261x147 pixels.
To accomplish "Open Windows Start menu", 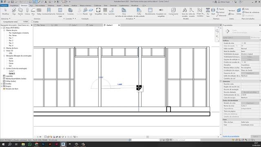I will coord(3,144).
